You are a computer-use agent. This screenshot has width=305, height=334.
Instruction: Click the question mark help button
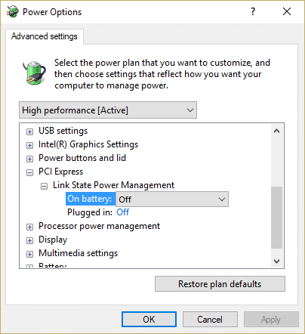click(x=253, y=11)
